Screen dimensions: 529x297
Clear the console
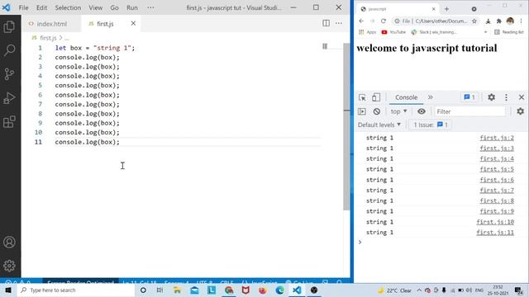[377, 111]
